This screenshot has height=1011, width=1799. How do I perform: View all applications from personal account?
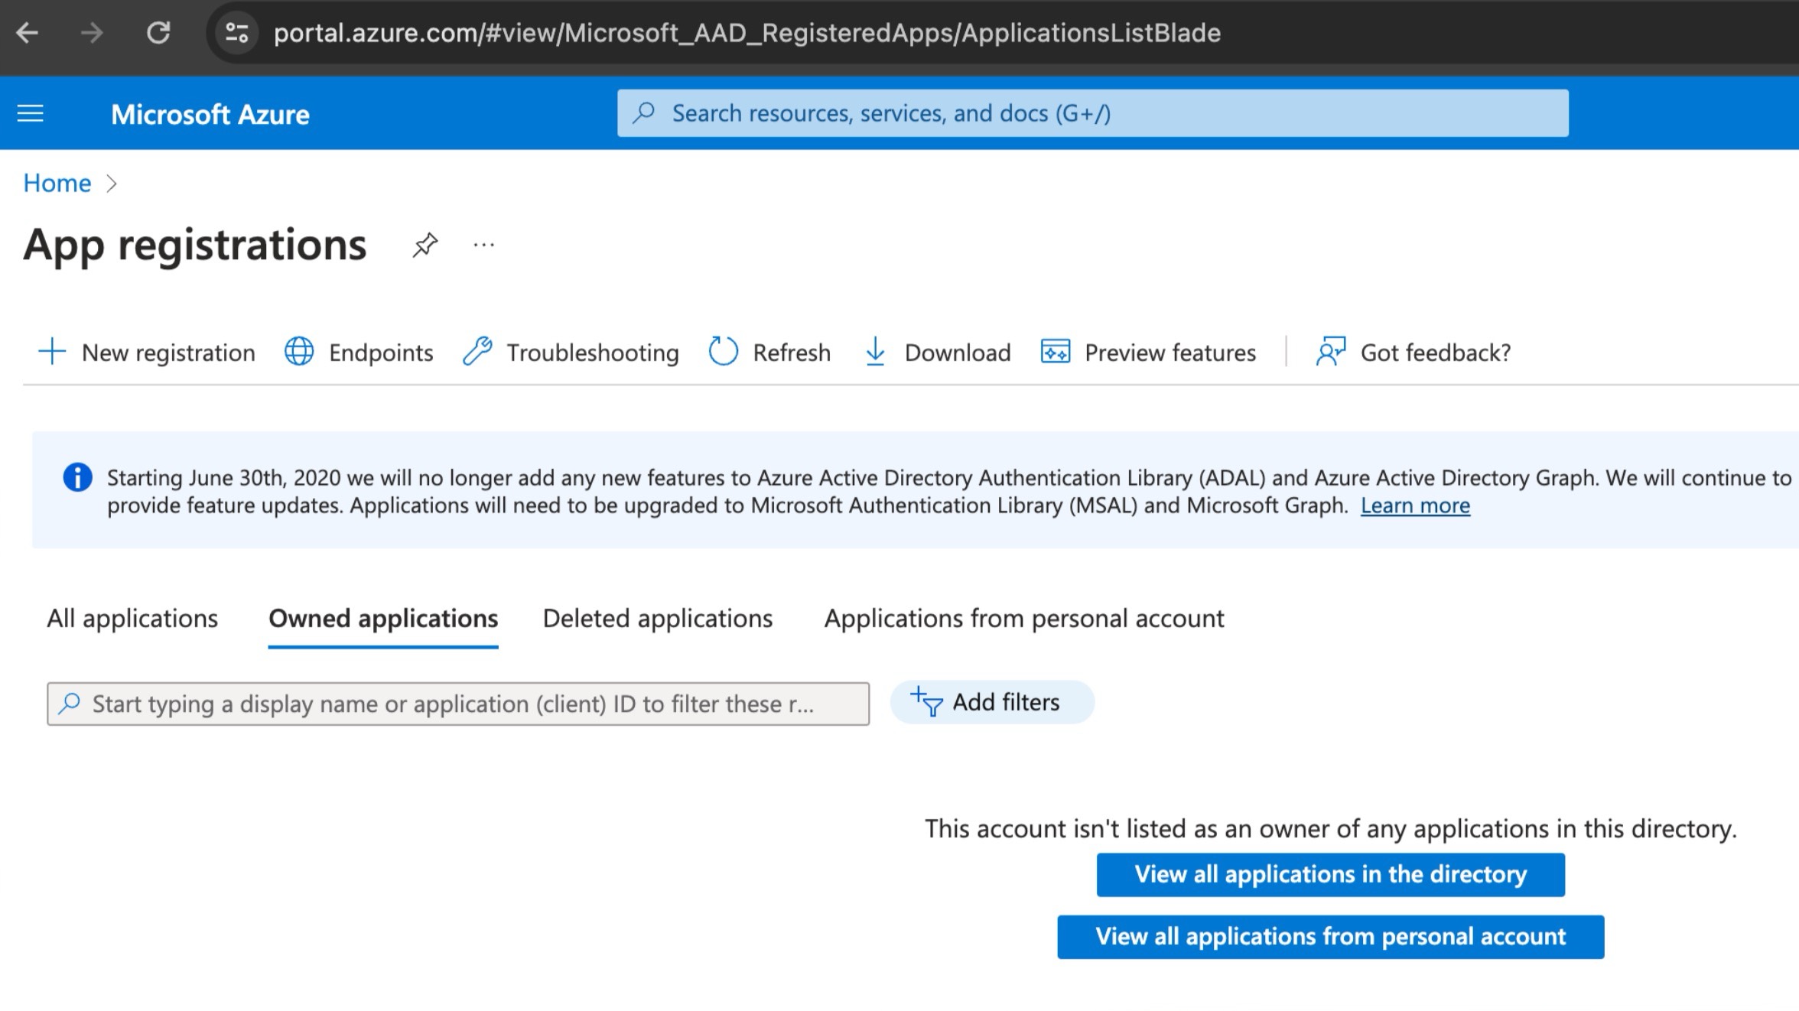point(1330,937)
